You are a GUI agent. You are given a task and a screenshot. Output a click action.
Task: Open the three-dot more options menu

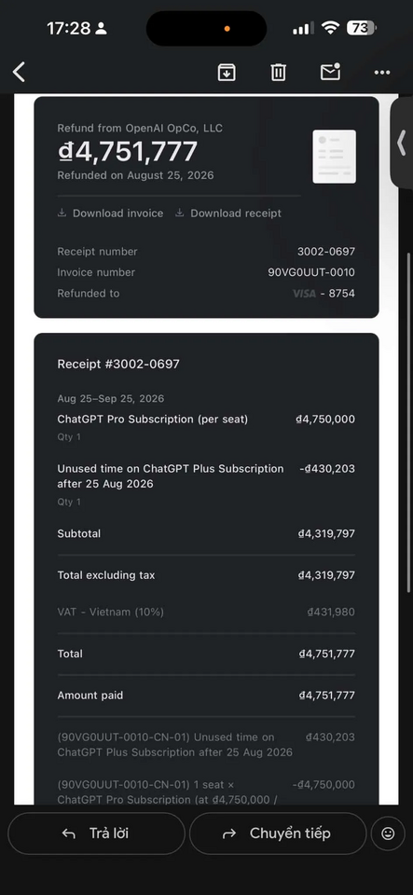[382, 73]
